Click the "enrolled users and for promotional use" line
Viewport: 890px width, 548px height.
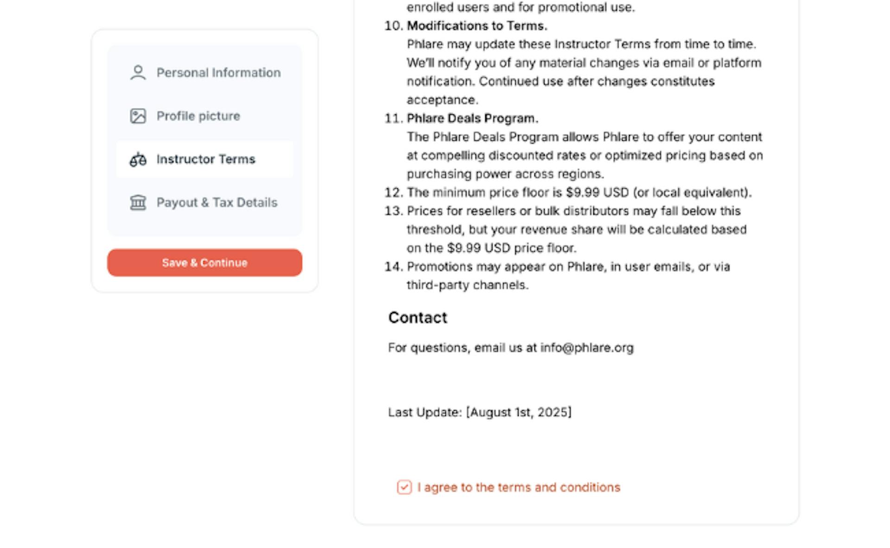[521, 7]
